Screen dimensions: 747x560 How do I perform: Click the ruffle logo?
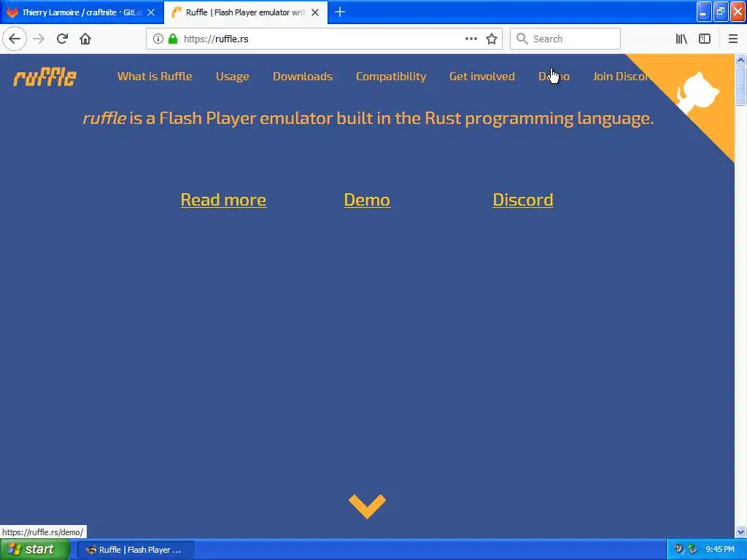point(45,77)
